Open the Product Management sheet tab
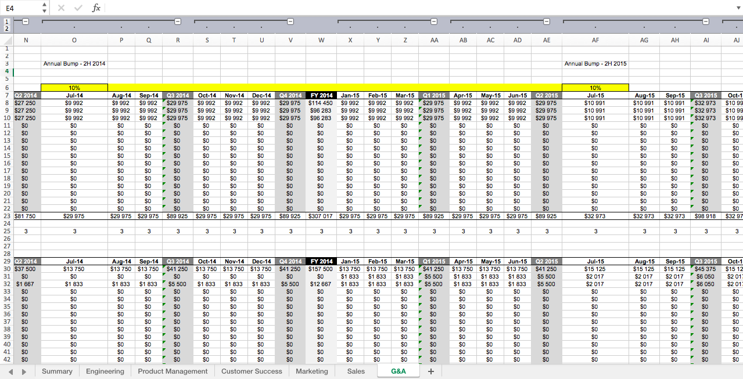743x379 pixels. [173, 371]
